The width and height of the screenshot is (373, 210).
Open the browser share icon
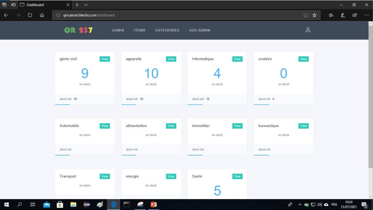tap(355, 15)
